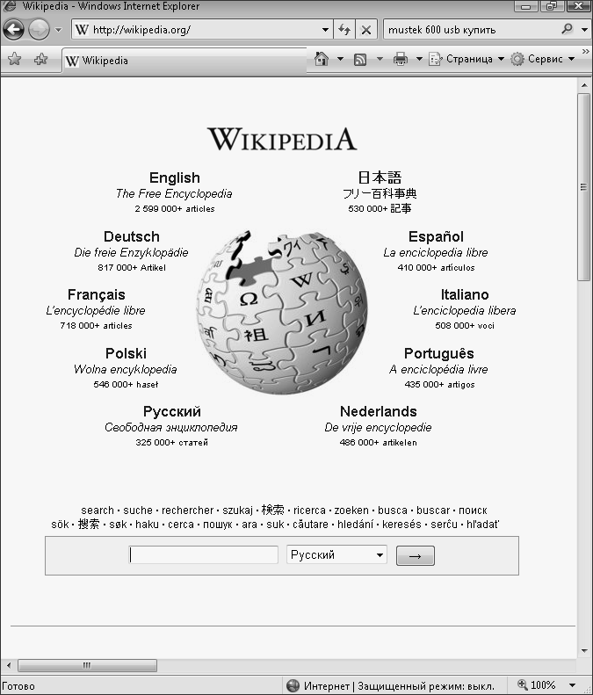The height and width of the screenshot is (695, 593).
Task: Open the Français Wikipedia link
Action: click(x=96, y=294)
